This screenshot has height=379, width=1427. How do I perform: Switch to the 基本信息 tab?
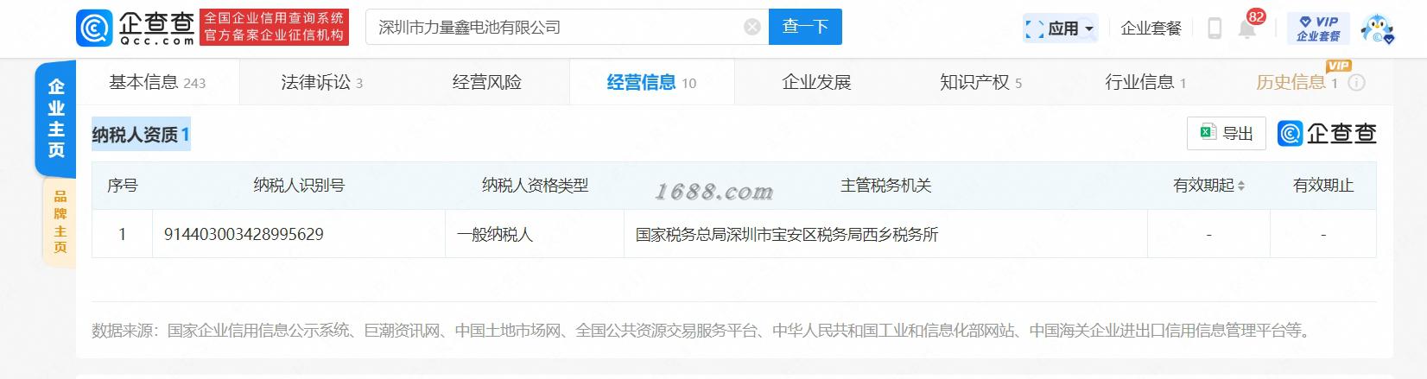[157, 83]
